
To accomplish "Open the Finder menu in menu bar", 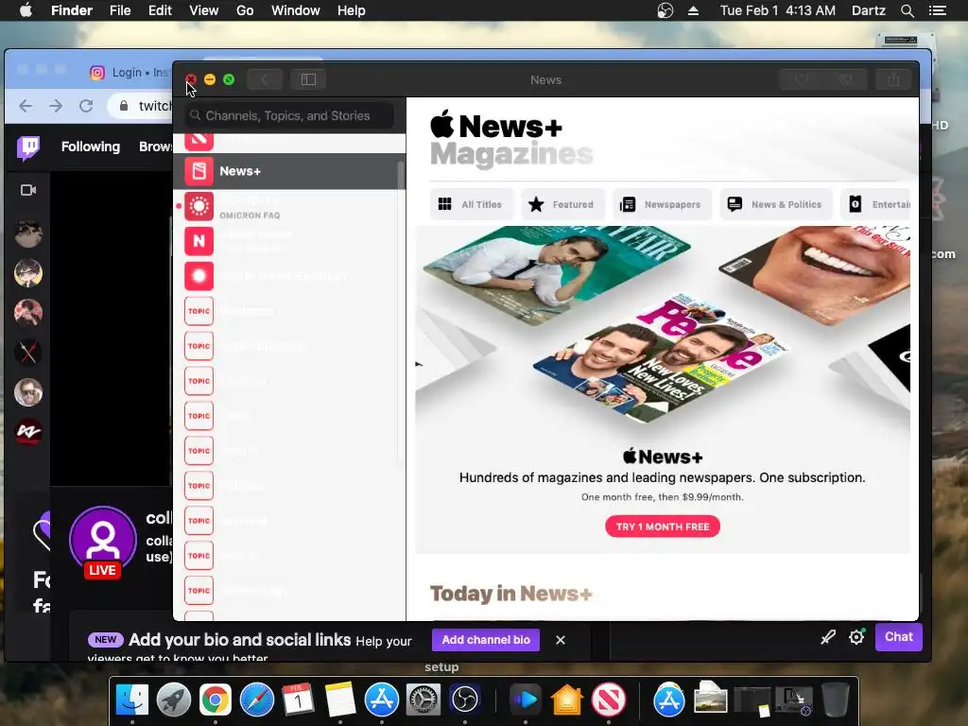I will (72, 10).
